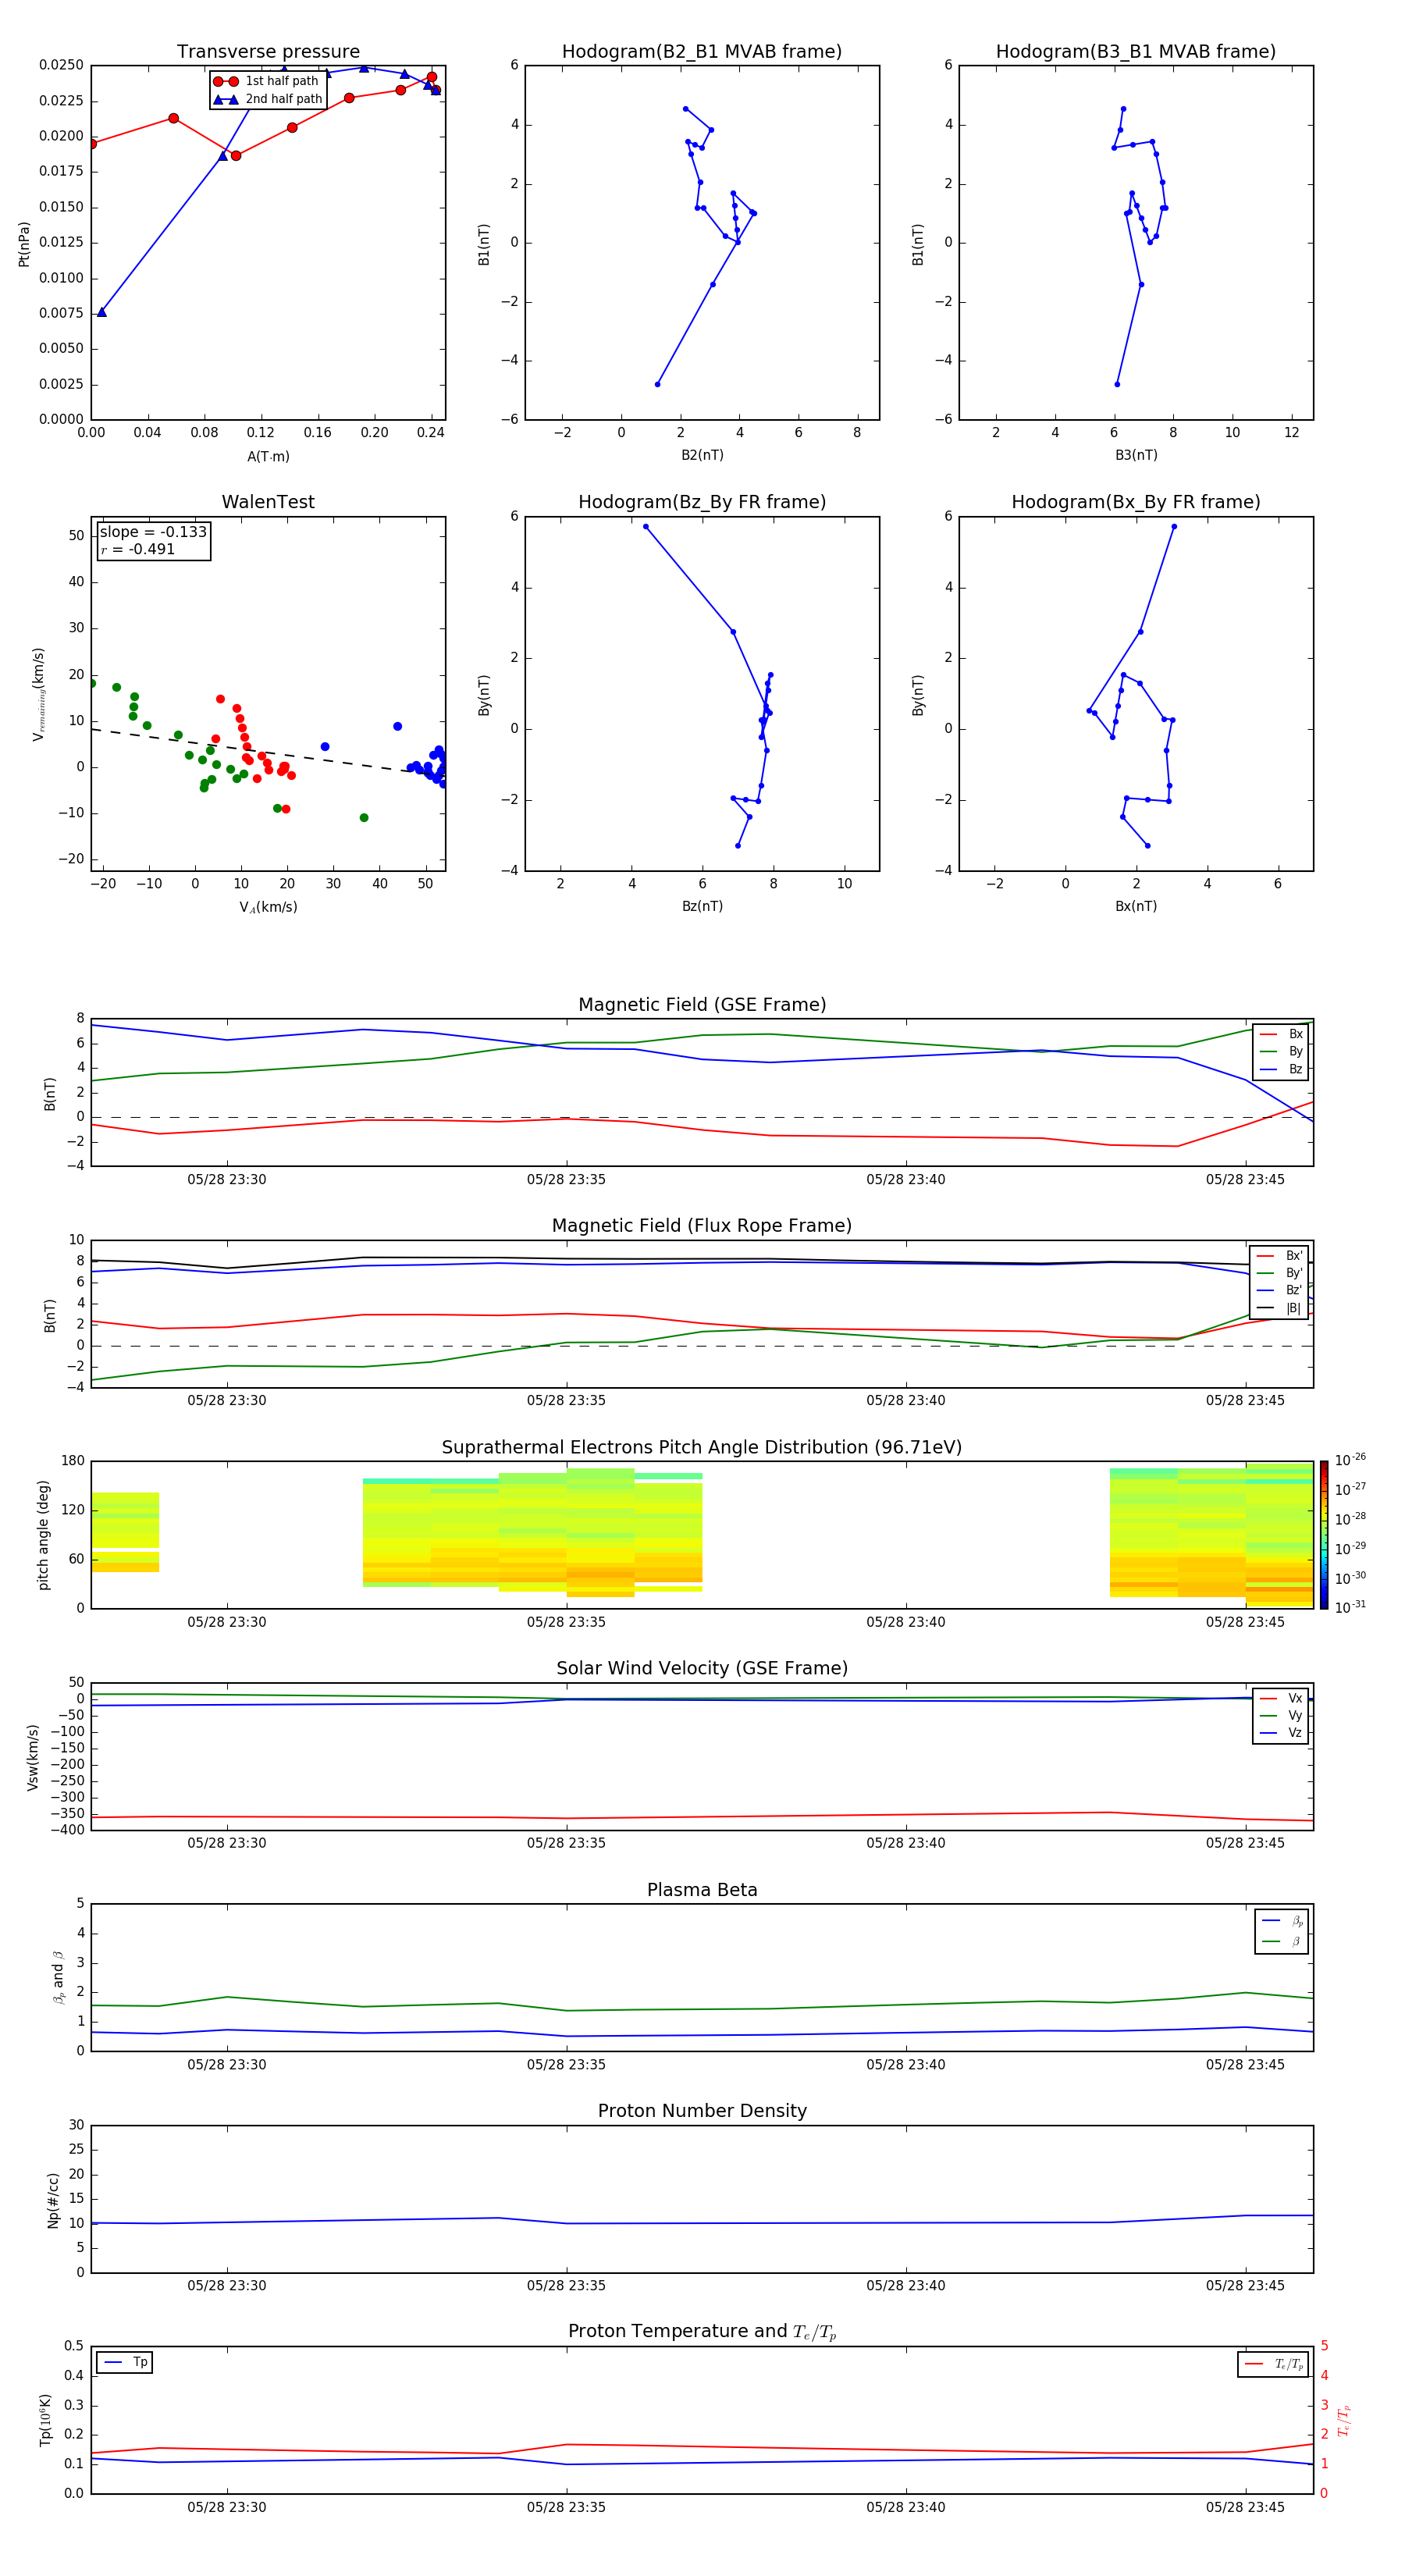
Task: Click the 'Solar Wind Velocity (GSE Frame)' title
Action: tap(702, 1668)
